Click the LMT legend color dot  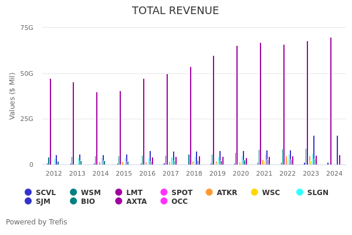pos(119,193)
